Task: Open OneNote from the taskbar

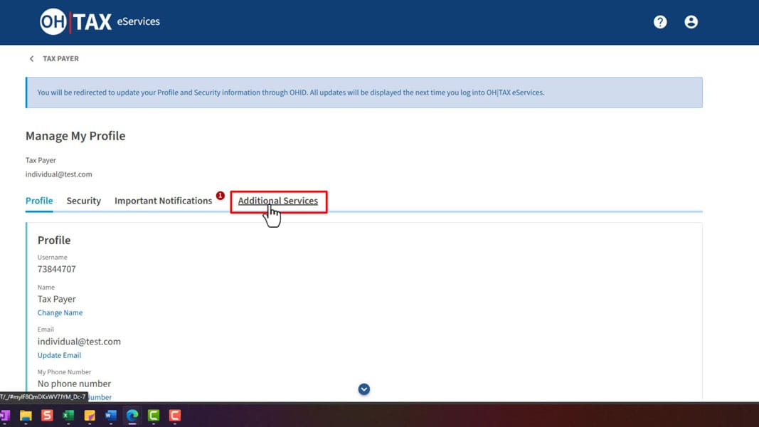Action: pos(5,416)
